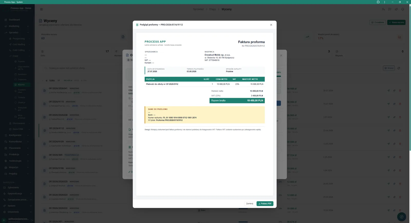Expand the Konfigurator sidebar section
411x223 pixels.
17,135
